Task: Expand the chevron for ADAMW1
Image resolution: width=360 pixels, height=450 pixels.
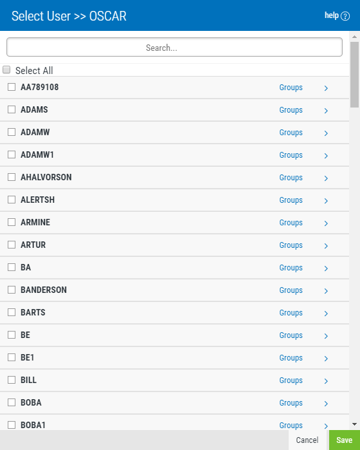Action: (x=326, y=156)
